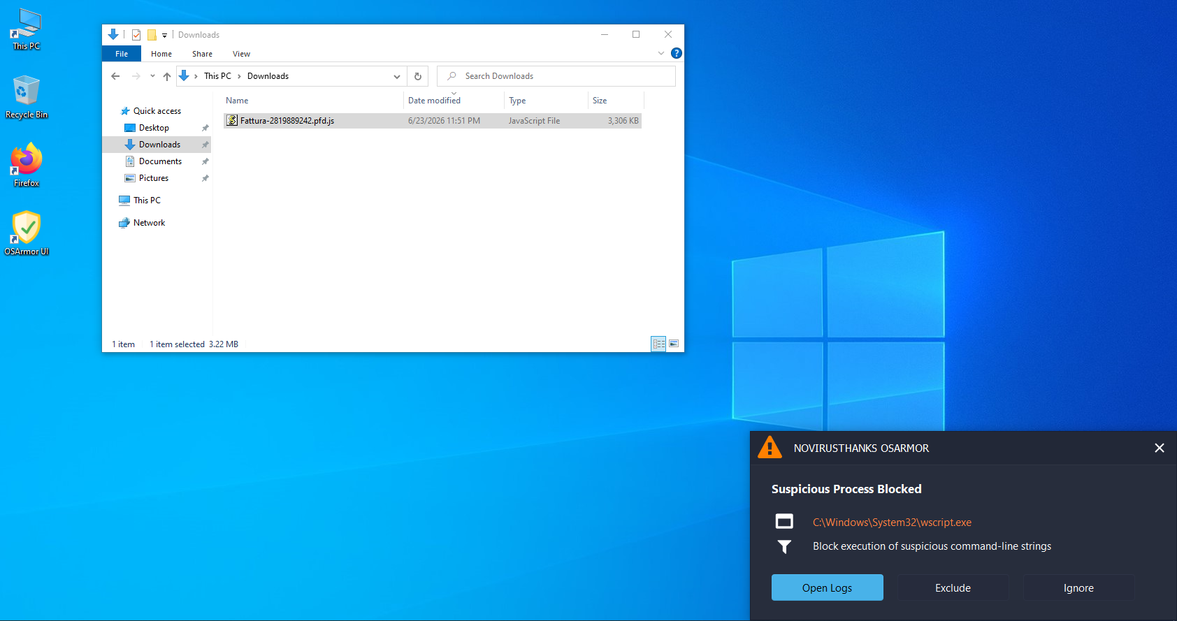The image size is (1177, 621).
Task: Open Logs from the OSArmor alert
Action: click(x=828, y=587)
